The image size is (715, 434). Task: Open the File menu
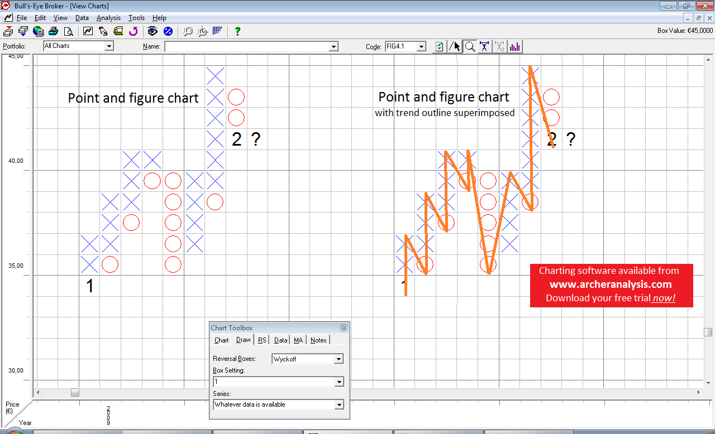[x=22, y=18]
